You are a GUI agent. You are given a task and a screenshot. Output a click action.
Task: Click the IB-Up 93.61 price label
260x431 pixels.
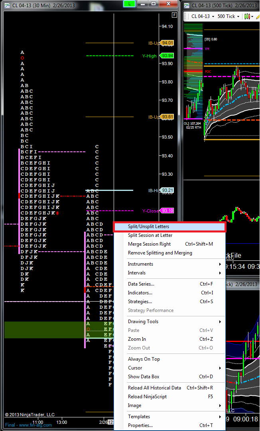(x=167, y=117)
